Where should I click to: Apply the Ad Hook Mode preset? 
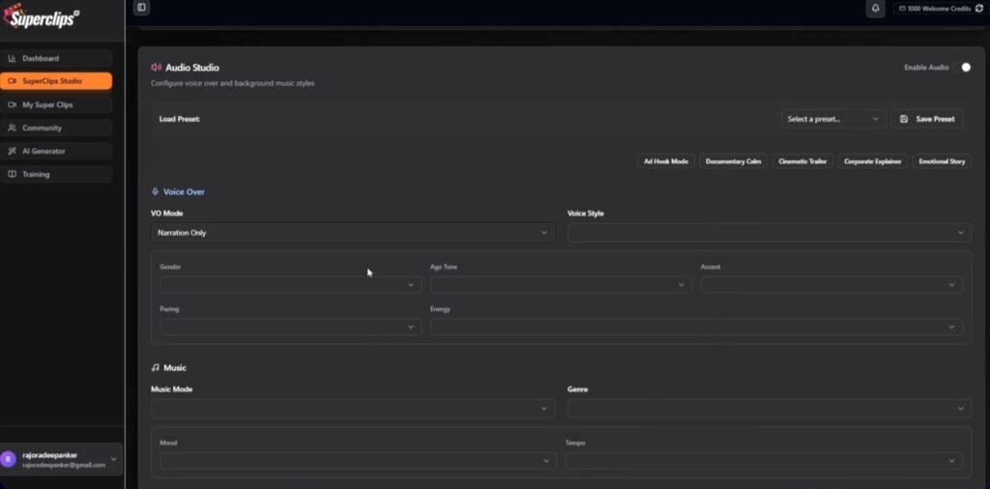tap(665, 161)
